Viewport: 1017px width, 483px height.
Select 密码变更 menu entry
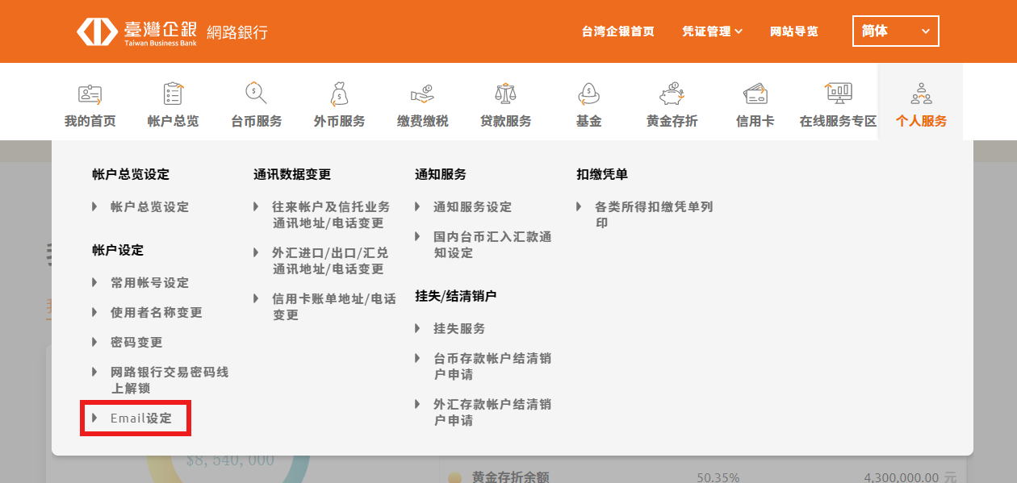(x=136, y=343)
